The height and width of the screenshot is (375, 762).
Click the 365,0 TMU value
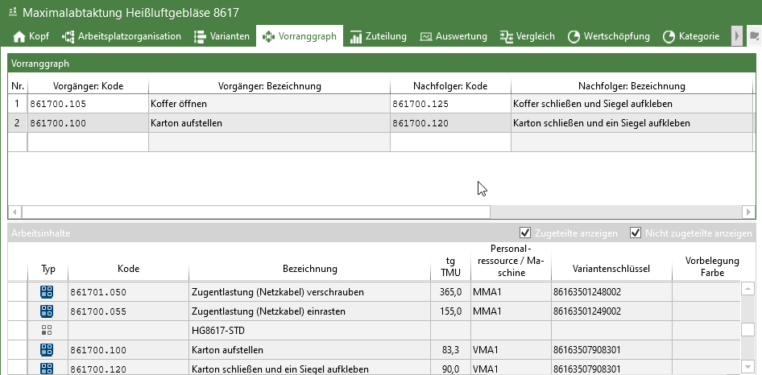(450, 292)
